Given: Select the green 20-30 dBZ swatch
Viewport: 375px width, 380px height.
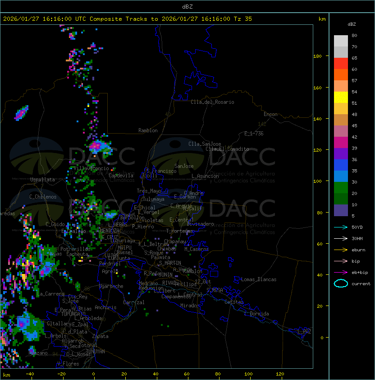Looking at the screenshot, I should coord(341,188).
